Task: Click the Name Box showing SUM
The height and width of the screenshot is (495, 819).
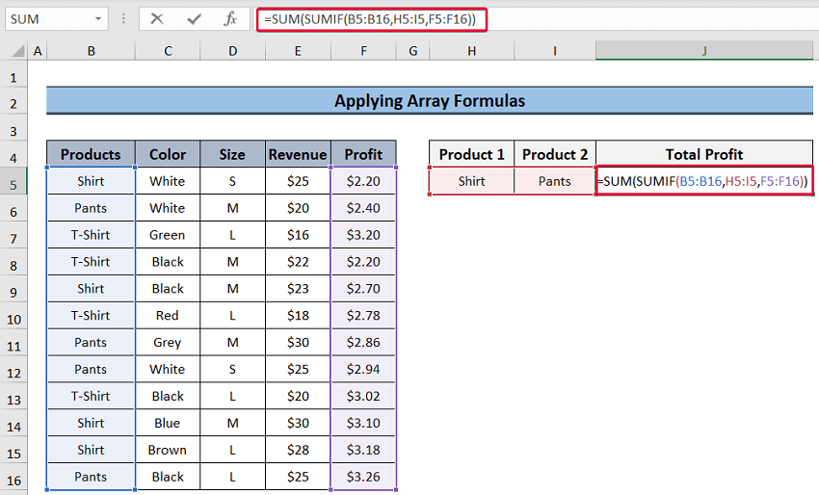Action: point(48,18)
